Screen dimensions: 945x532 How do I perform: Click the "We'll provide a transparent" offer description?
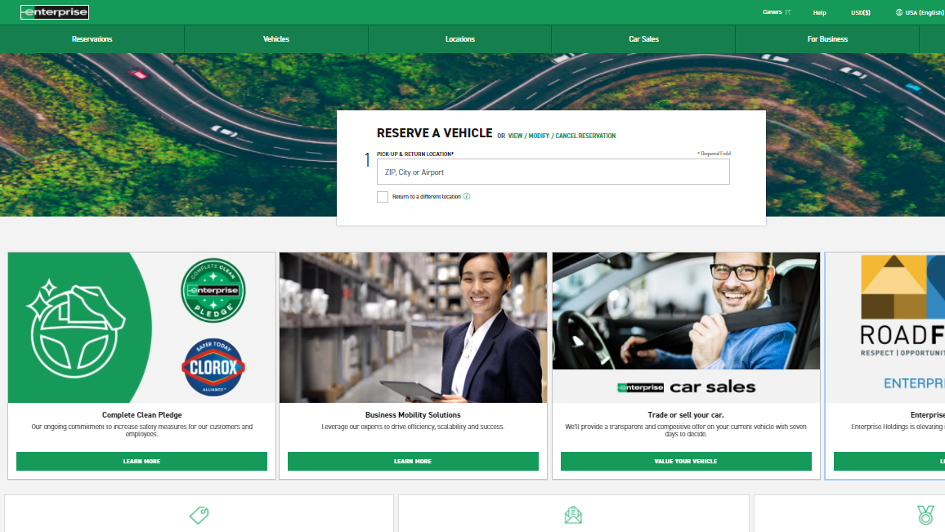(686, 430)
